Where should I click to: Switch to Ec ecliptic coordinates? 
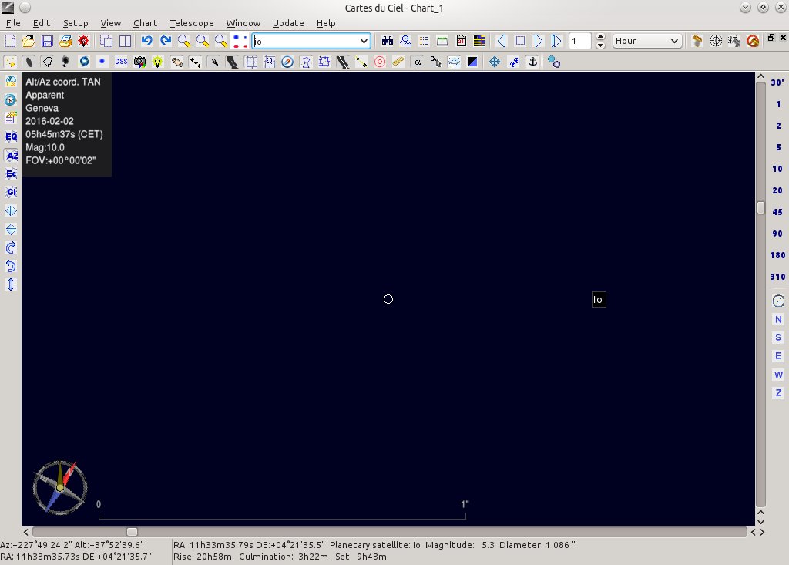coord(11,173)
